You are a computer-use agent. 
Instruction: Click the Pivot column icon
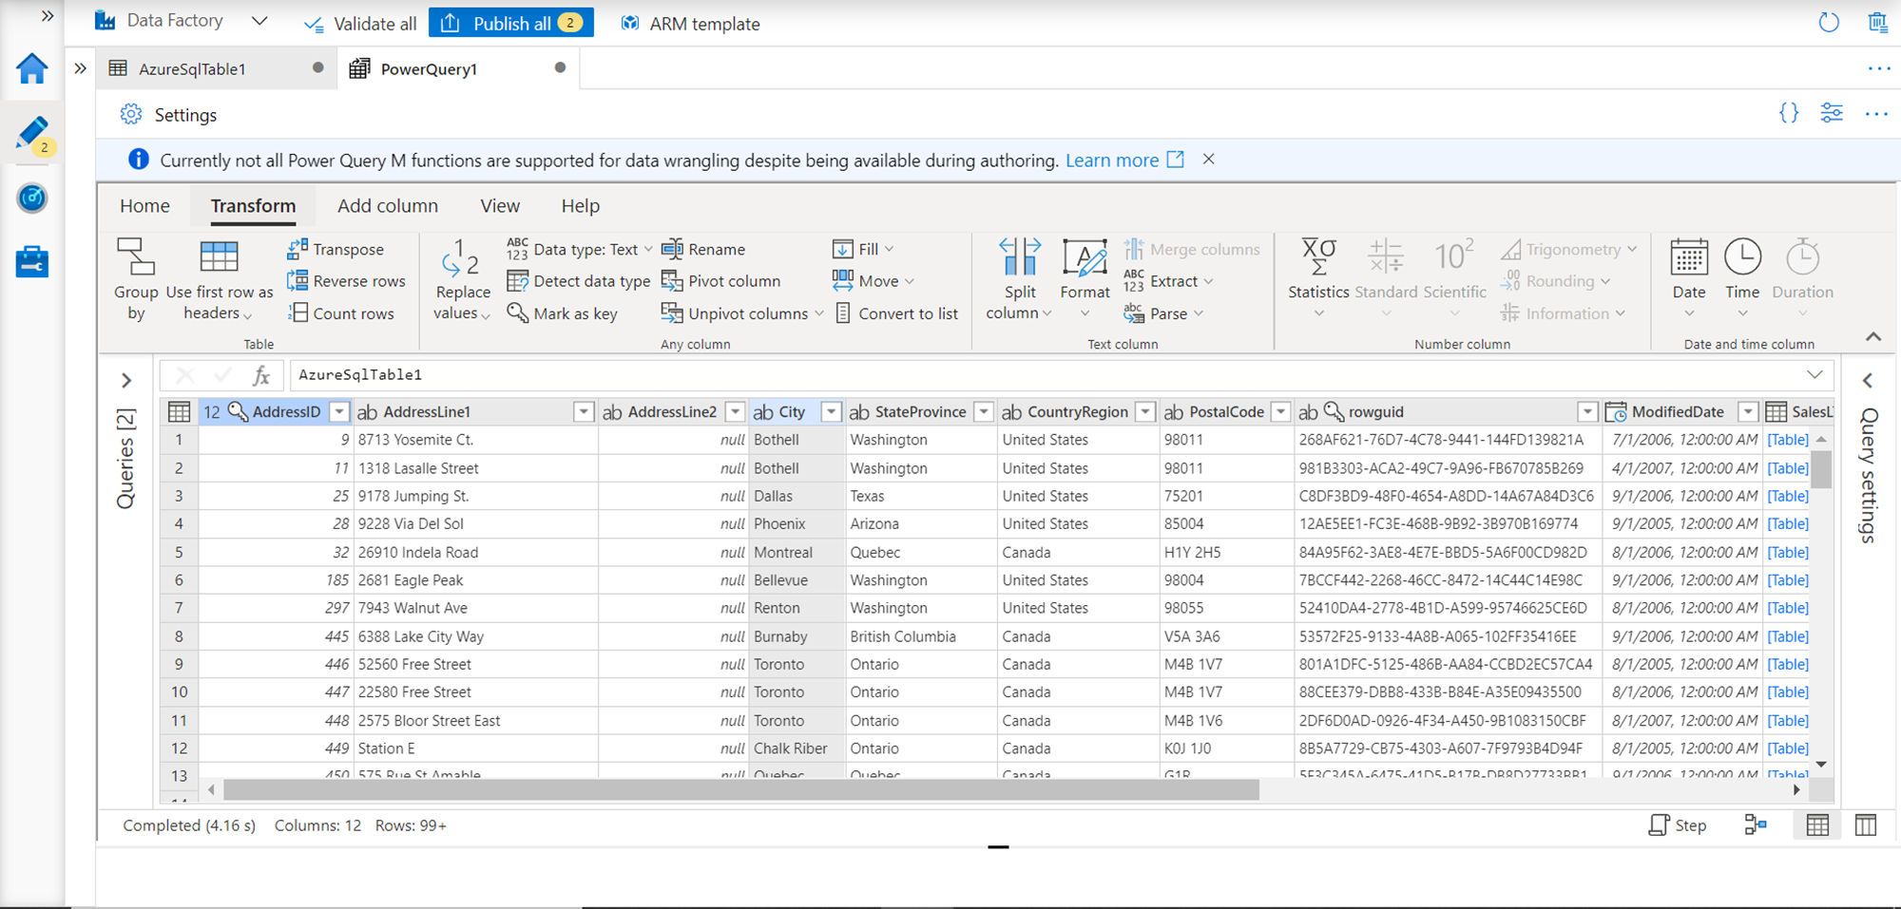coord(672,281)
